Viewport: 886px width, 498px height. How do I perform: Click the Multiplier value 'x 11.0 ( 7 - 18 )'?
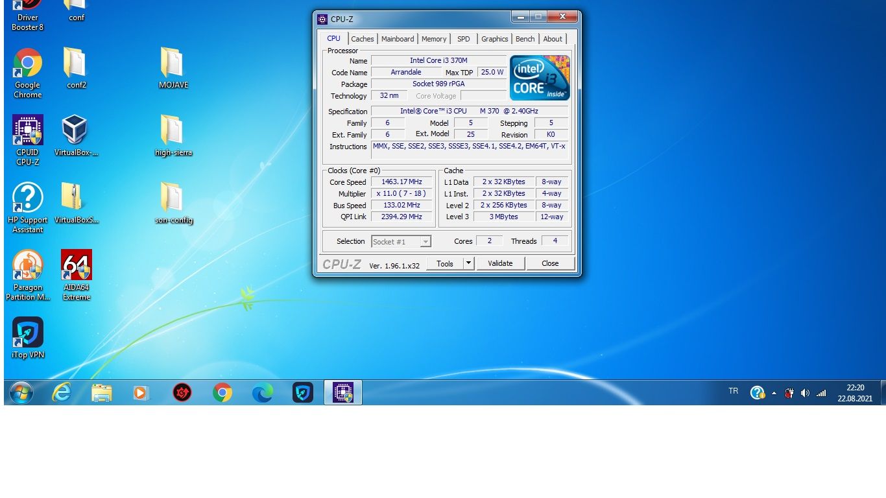coord(402,193)
